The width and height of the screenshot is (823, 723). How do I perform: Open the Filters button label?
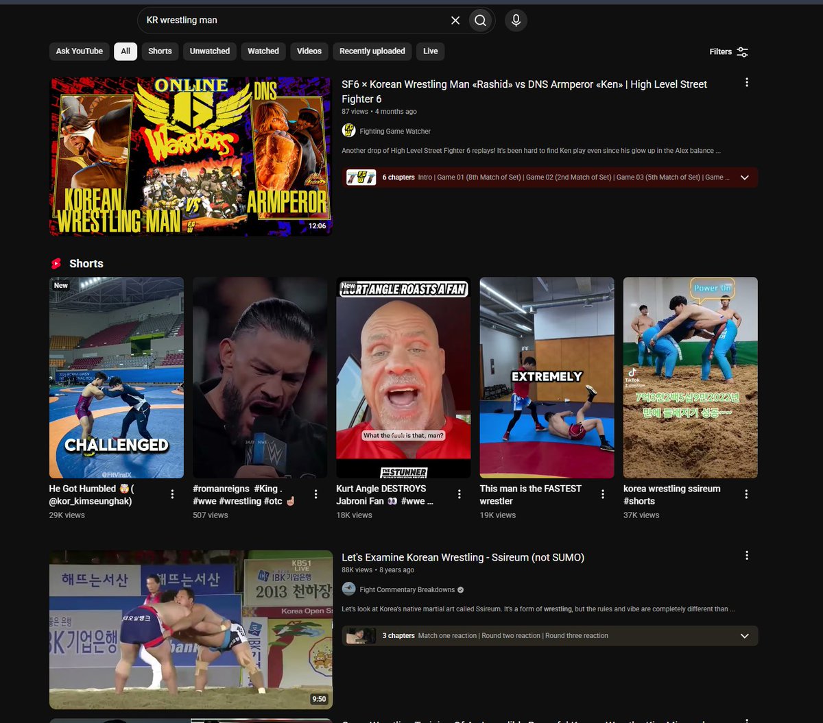(x=721, y=51)
